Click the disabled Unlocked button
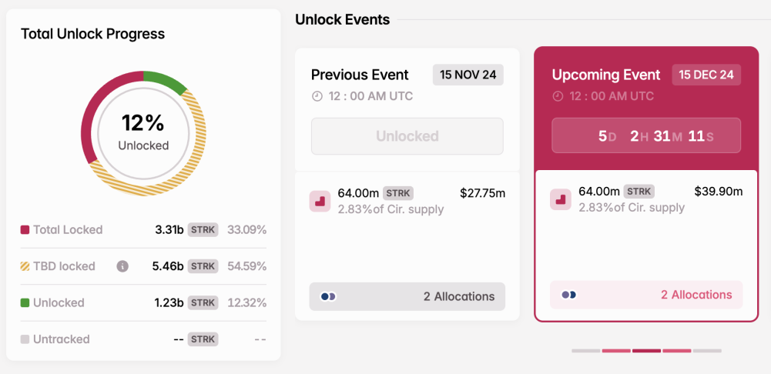The height and width of the screenshot is (374, 771). 407,136
